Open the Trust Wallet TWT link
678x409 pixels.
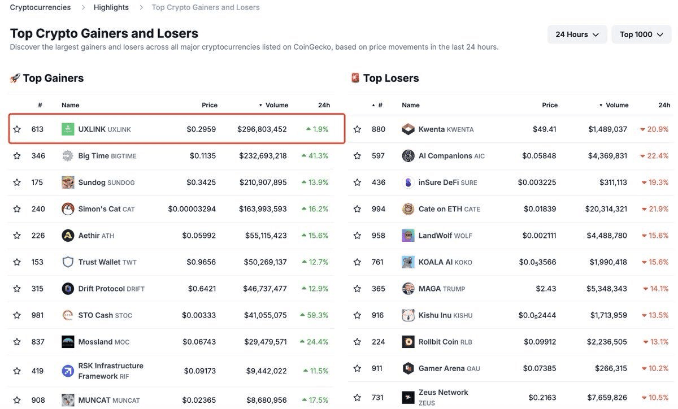pos(107,262)
